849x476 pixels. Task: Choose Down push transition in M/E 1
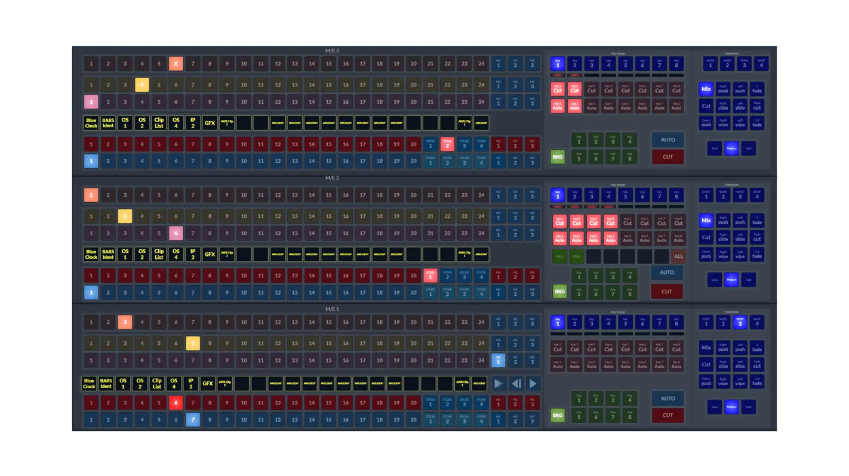tap(706, 382)
